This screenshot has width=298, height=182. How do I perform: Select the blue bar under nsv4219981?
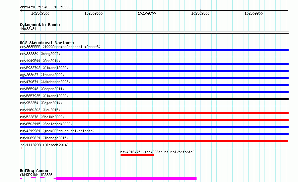coord(154,134)
